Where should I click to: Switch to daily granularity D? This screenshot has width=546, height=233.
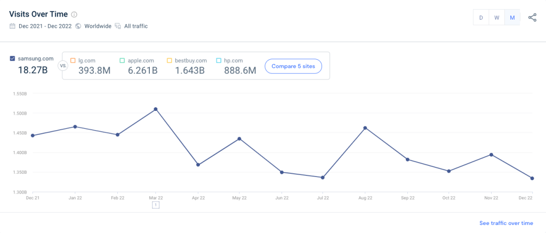pos(481,18)
